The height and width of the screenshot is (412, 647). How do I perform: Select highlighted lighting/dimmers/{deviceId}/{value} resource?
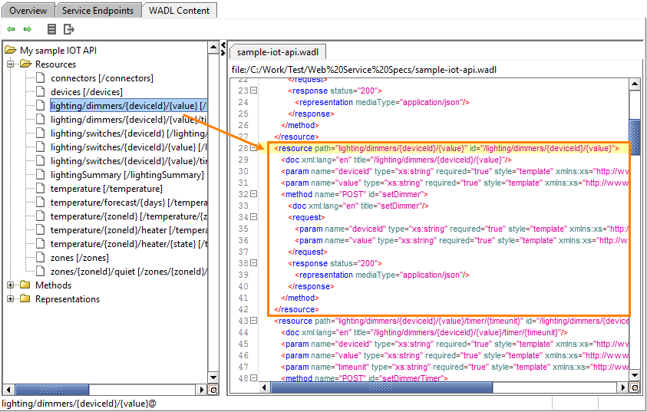click(x=128, y=106)
